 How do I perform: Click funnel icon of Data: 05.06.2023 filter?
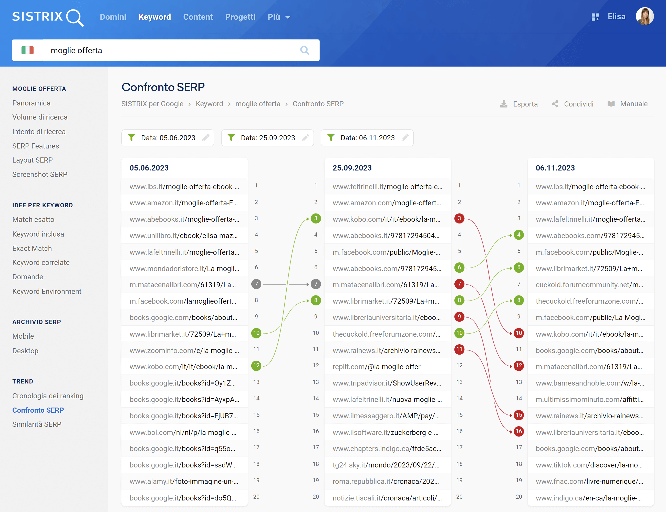tap(131, 138)
